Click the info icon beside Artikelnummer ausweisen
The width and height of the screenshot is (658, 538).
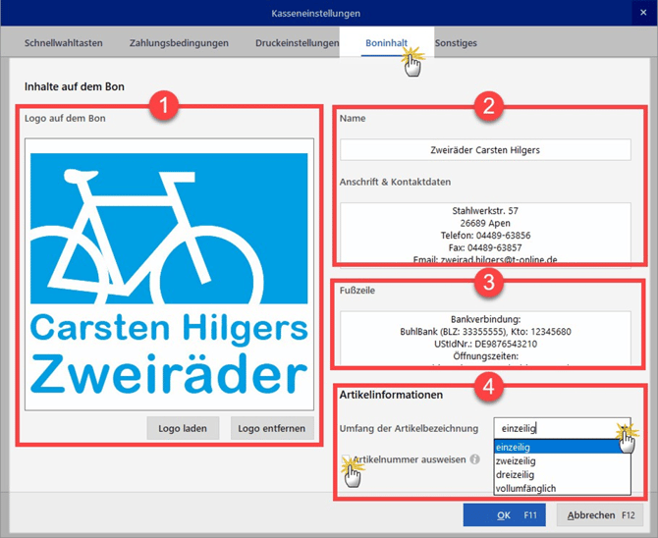tap(474, 458)
